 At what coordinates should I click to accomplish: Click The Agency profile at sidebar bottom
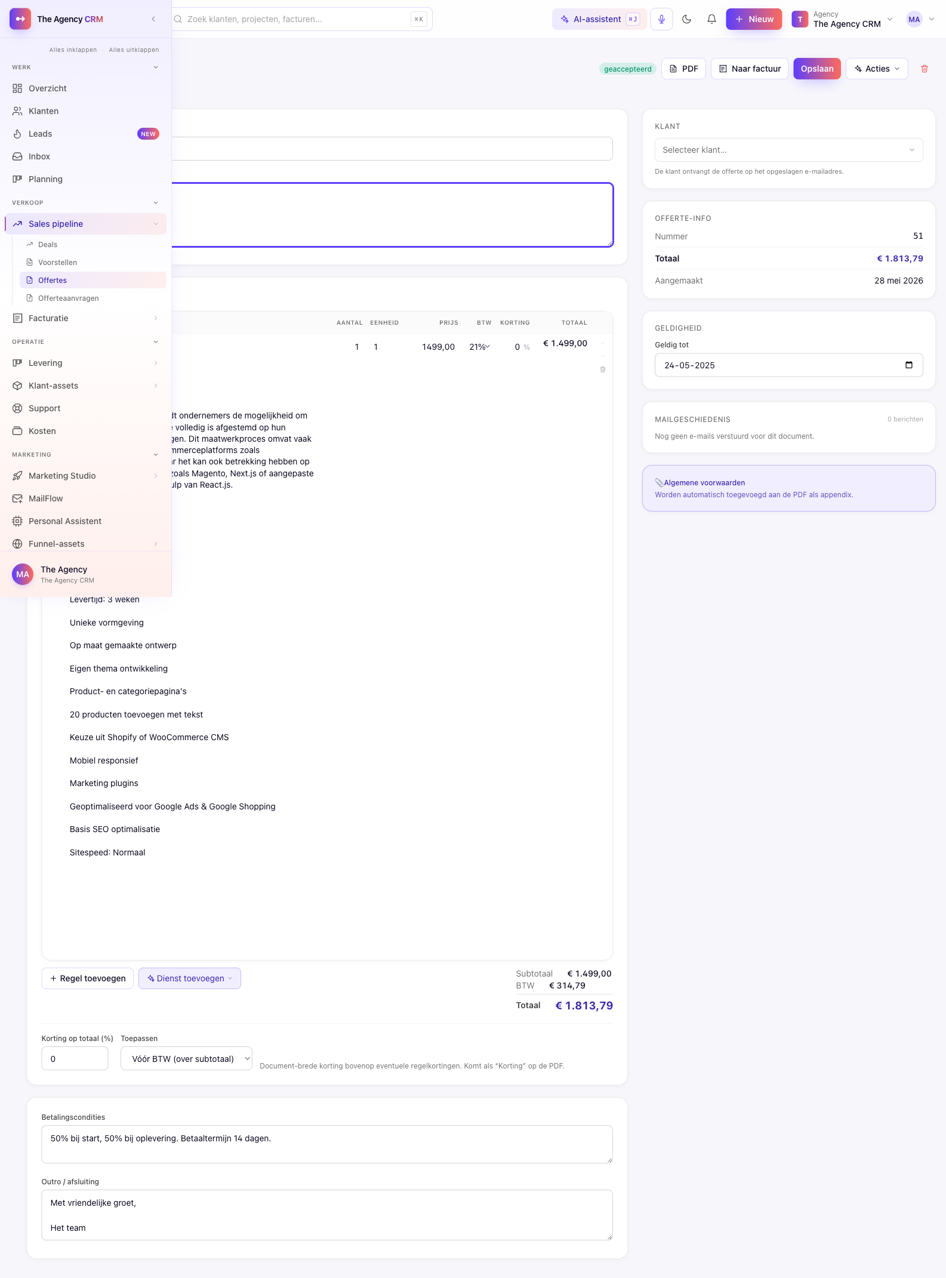85,574
